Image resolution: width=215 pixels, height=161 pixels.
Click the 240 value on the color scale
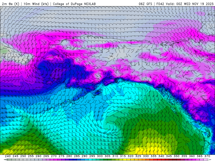(x=8, y=156)
